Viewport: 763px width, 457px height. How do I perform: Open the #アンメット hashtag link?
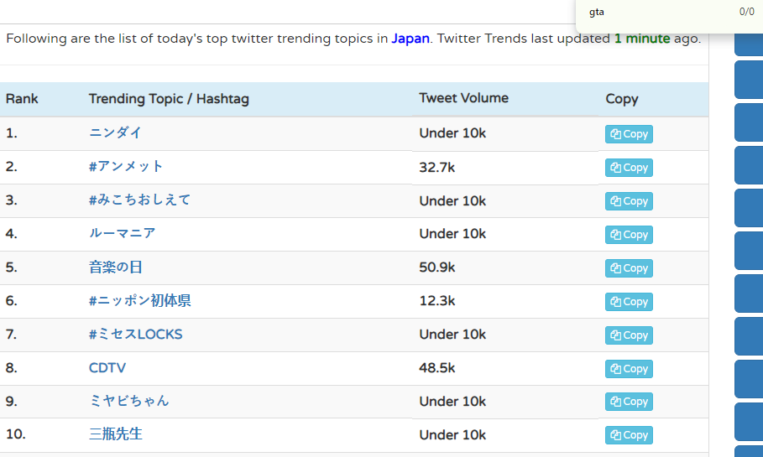pos(126,166)
